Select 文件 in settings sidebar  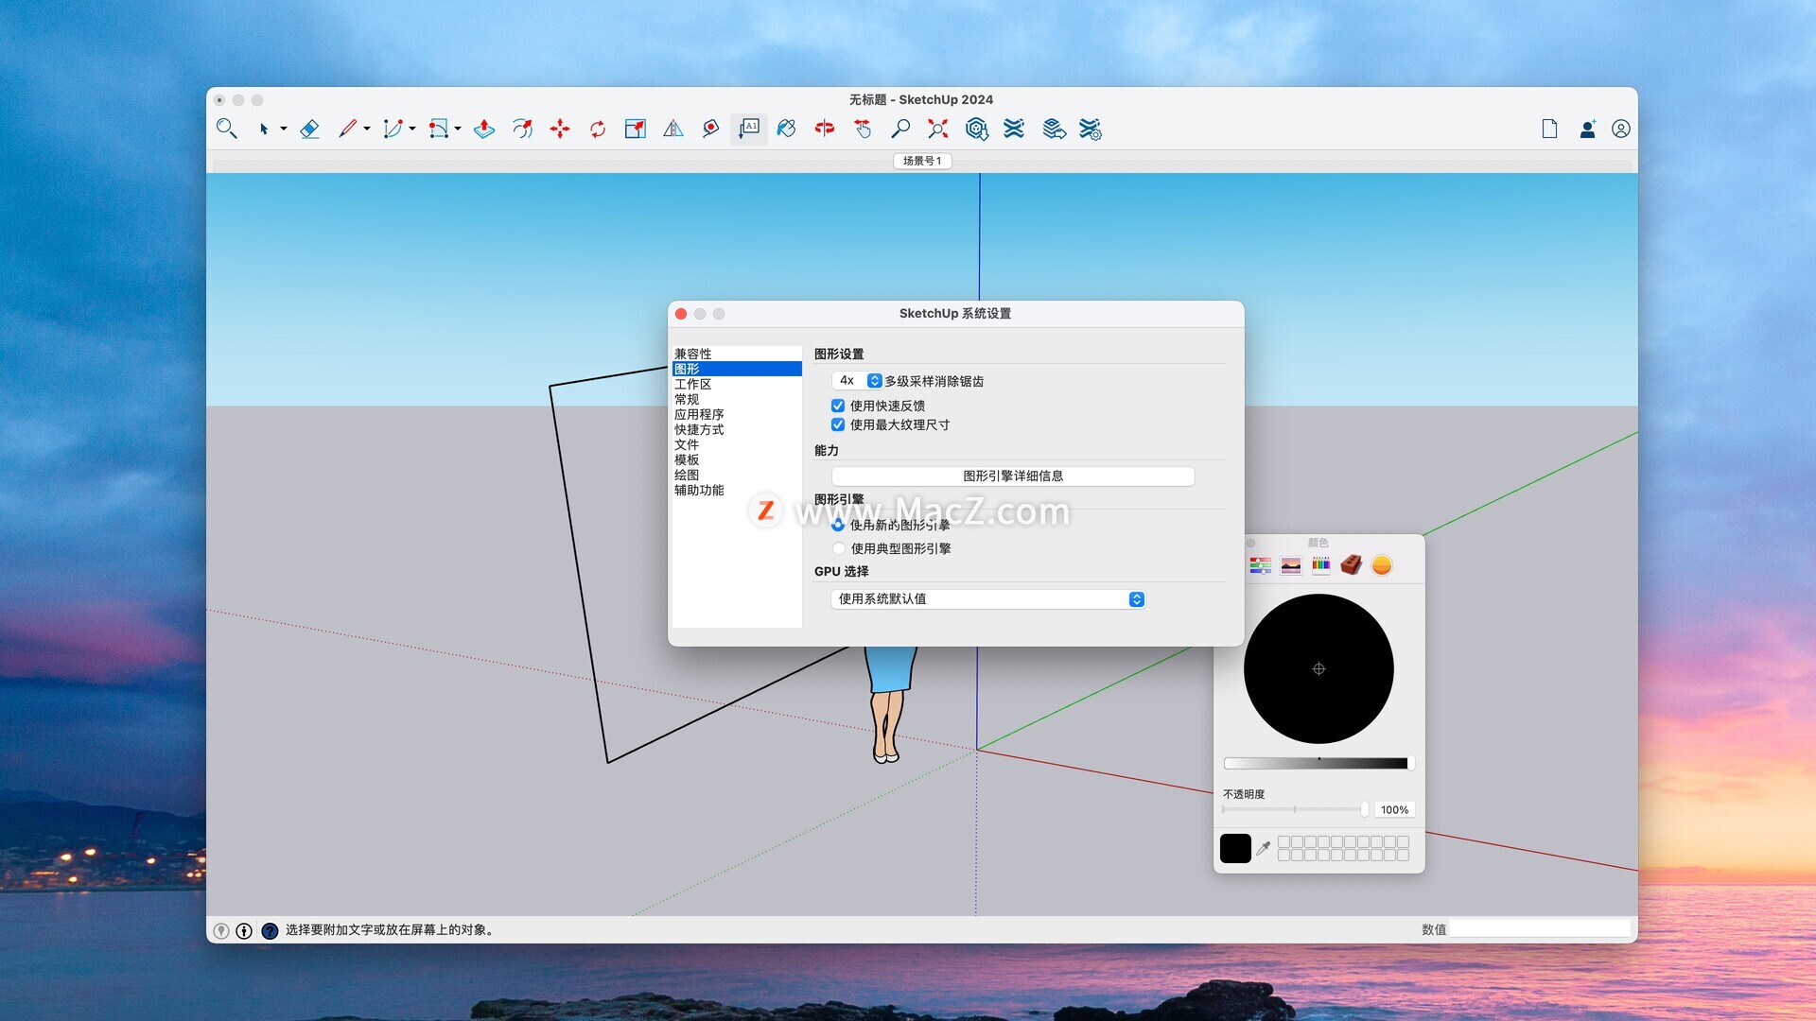click(x=737, y=444)
